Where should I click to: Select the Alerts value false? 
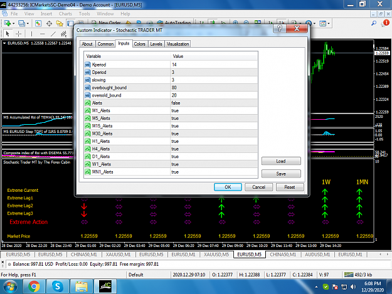[x=214, y=103]
